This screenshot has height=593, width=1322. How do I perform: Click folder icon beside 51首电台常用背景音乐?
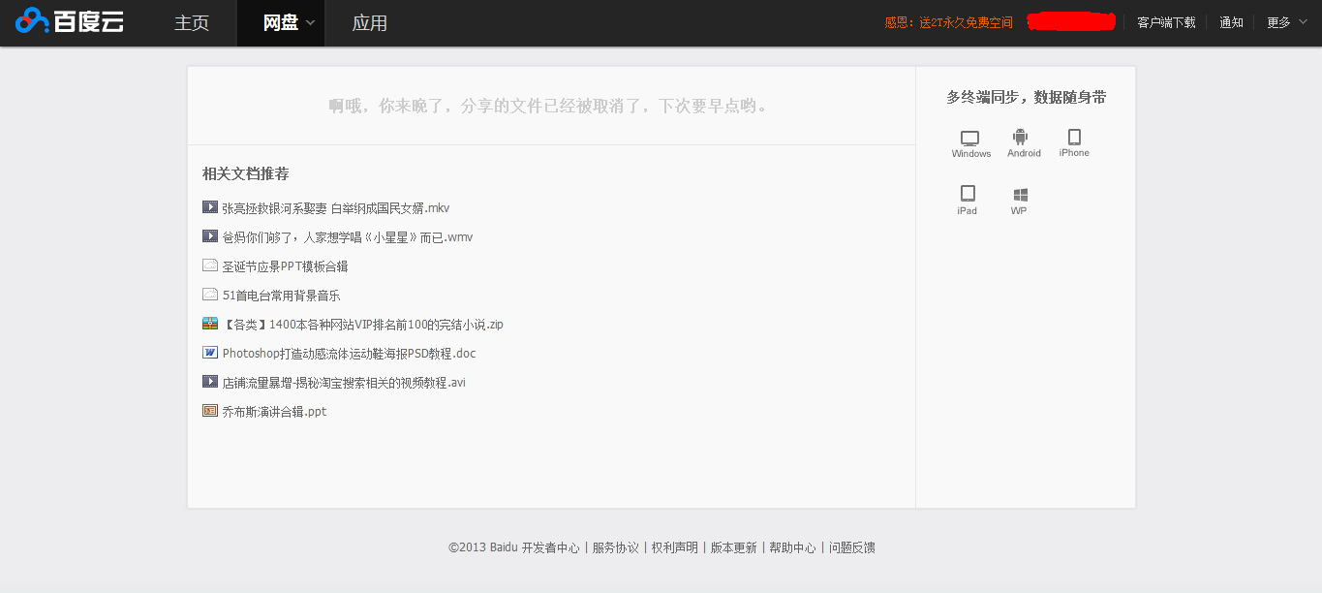coord(210,295)
